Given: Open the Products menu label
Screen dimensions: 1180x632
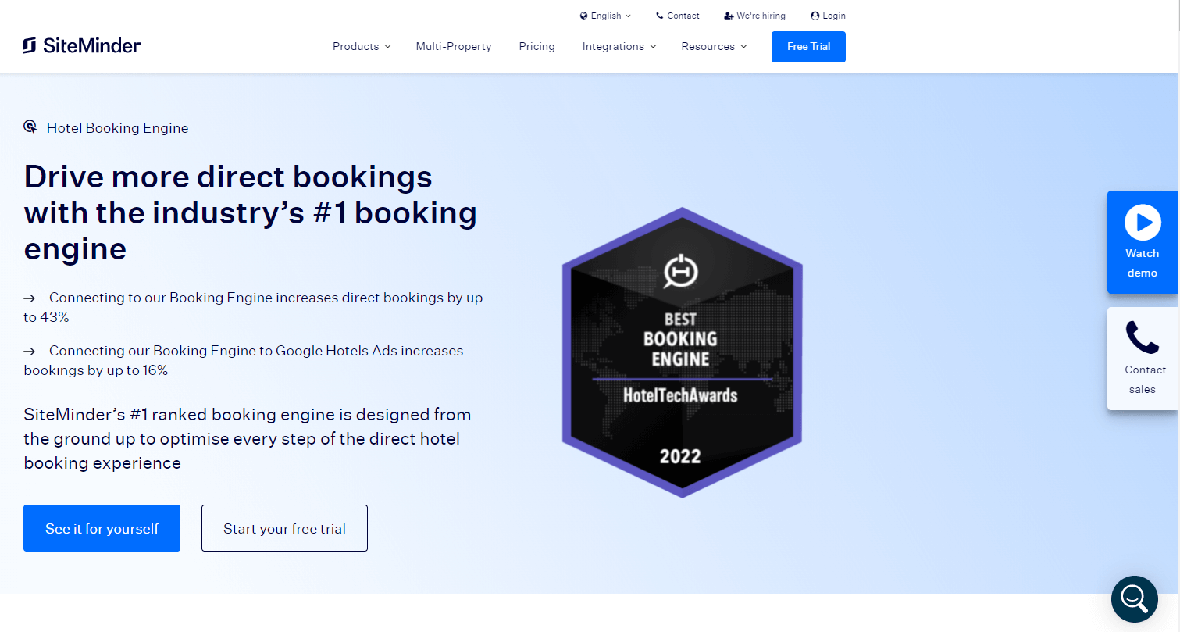Looking at the screenshot, I should 355,46.
